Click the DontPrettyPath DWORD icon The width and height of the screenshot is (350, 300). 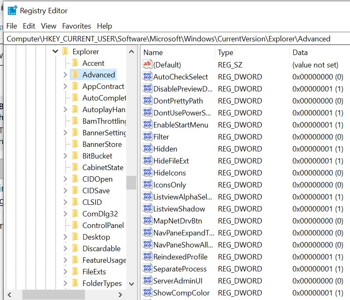[x=147, y=101]
